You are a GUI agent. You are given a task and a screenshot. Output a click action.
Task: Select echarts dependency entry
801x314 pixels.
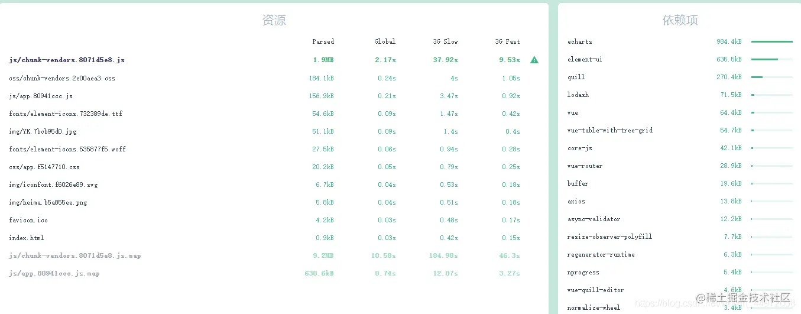(x=580, y=42)
